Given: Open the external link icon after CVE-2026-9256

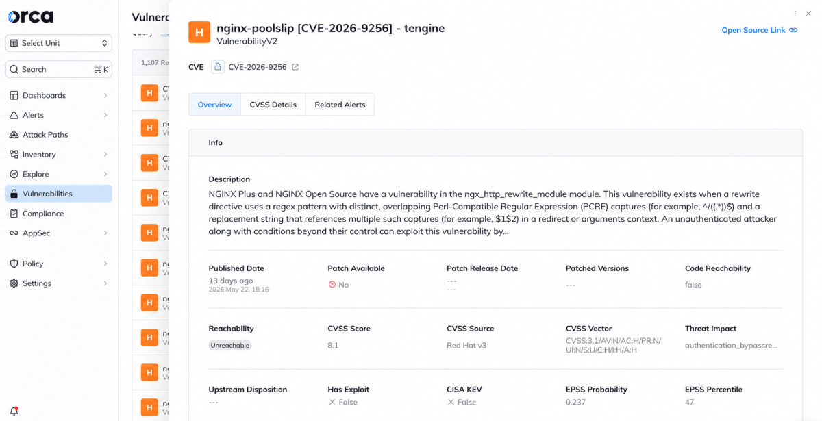Looking at the screenshot, I should tap(295, 67).
